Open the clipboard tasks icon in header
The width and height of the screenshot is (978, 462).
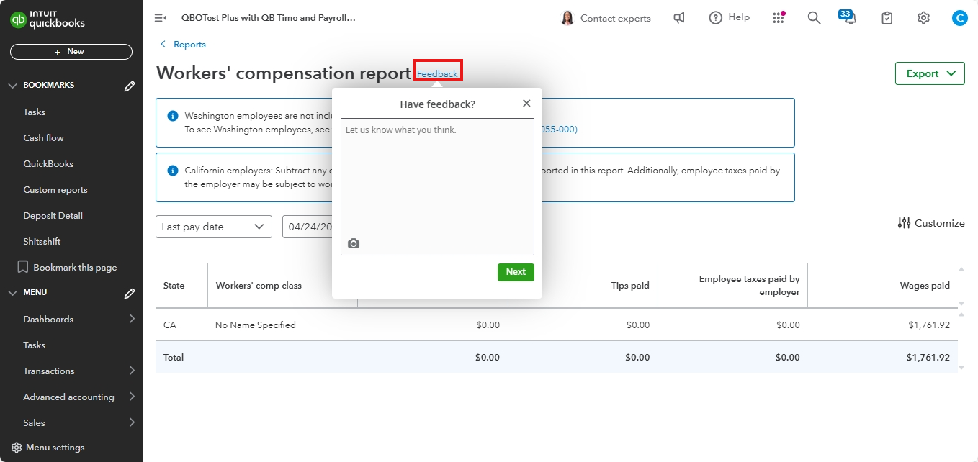887,18
